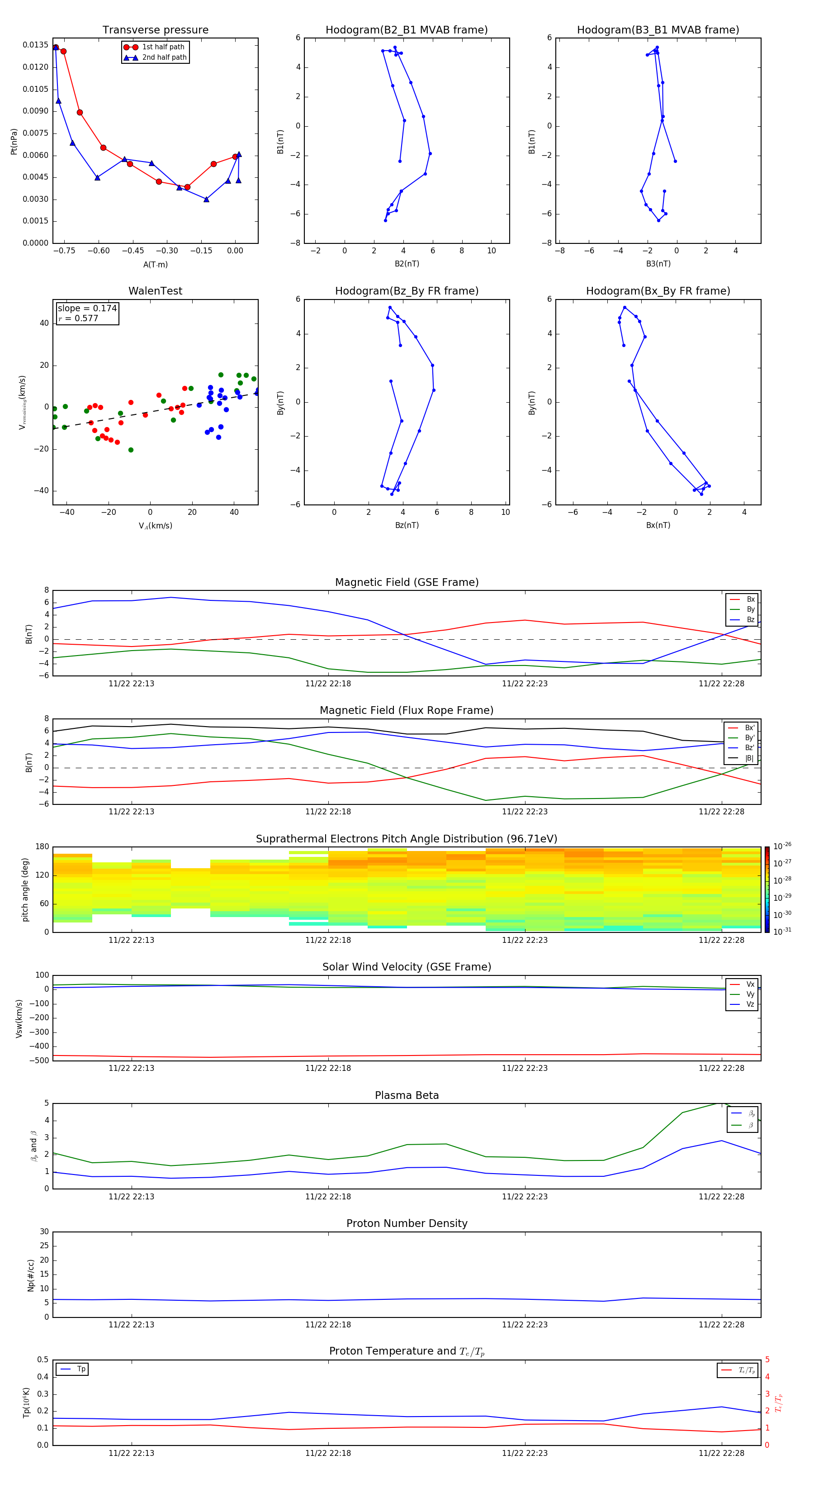Screen dimensions: 814x1493
Task: Click the '−0.75' tick on A axis
Action: coord(64,251)
